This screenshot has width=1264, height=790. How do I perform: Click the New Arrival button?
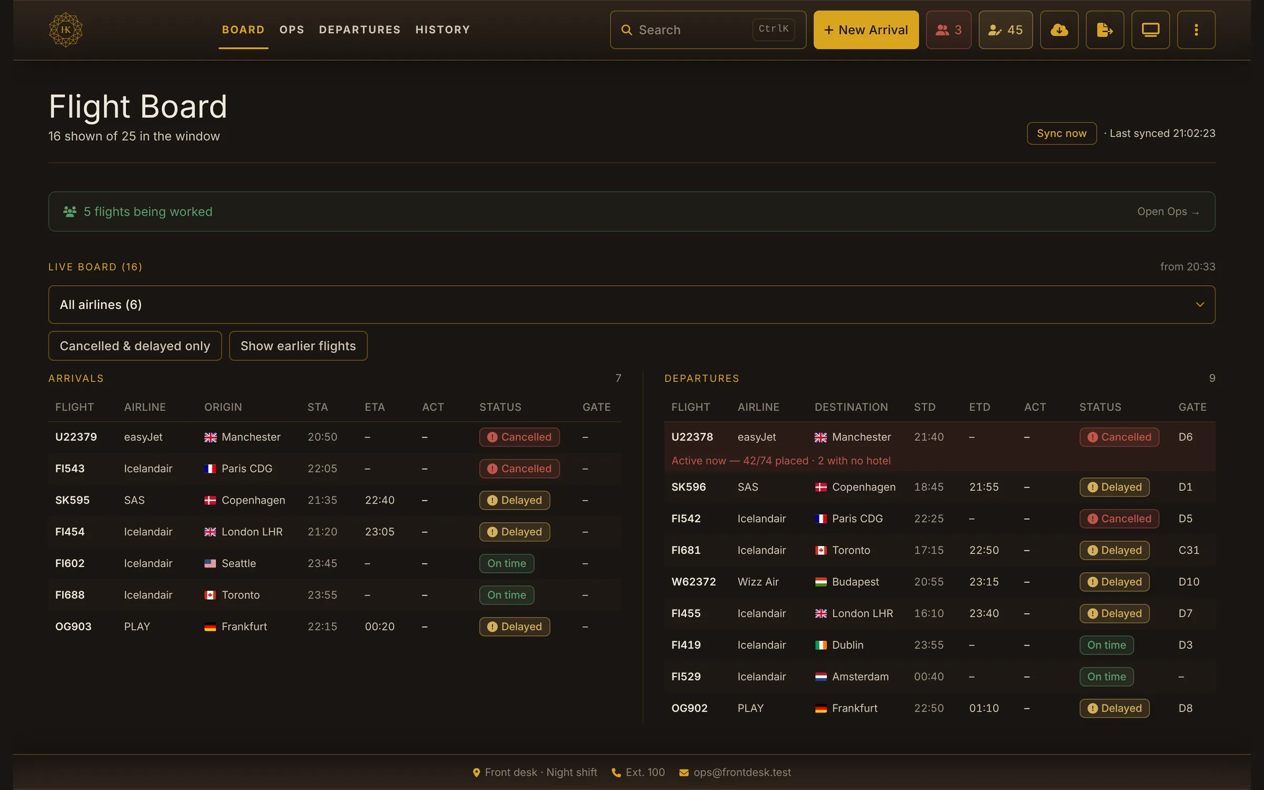pos(866,29)
